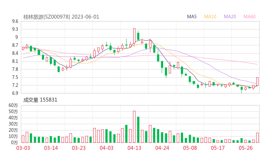Click the 7.2 price axis label
The image size is (263, 156).
pos(15,85)
